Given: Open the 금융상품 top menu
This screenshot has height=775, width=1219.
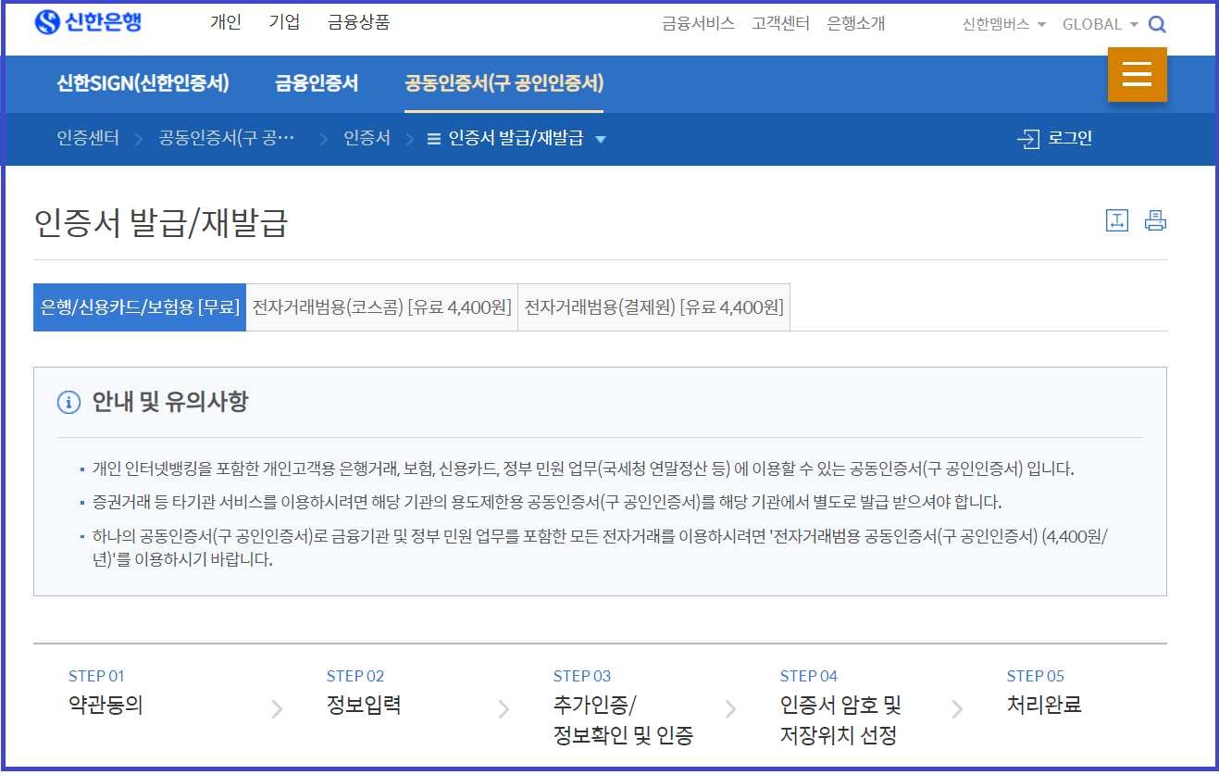Looking at the screenshot, I should tap(358, 23).
